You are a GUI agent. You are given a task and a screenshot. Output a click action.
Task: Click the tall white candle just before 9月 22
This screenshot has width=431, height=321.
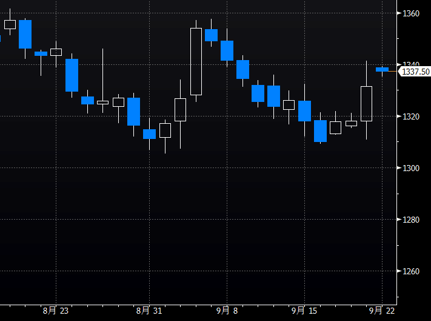pos(367,103)
